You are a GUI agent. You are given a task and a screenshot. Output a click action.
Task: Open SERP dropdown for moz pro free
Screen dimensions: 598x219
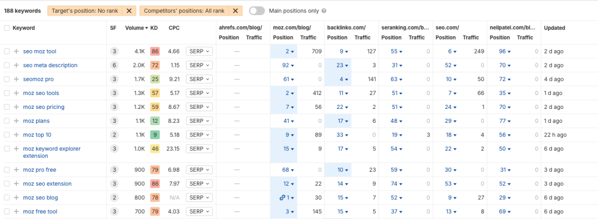point(199,169)
